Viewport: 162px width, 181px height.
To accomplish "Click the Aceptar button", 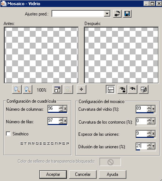I will tap(53, 174).
